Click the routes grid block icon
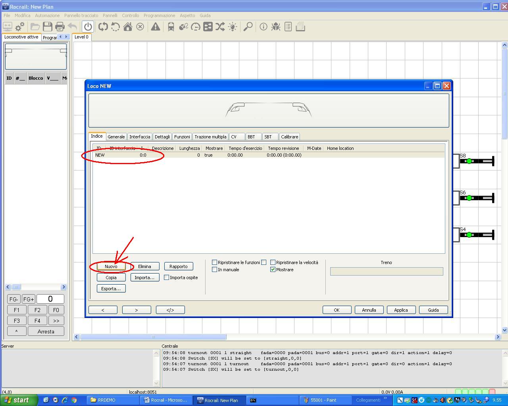508x406 pixels. click(x=208, y=27)
